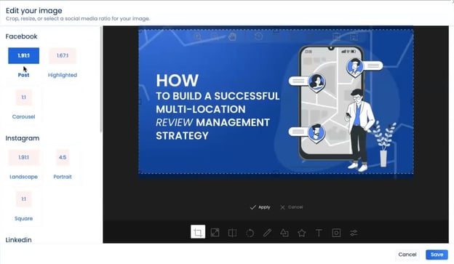Choose the Rotate tool
Viewport: 454px width, 264px height.
(250, 233)
